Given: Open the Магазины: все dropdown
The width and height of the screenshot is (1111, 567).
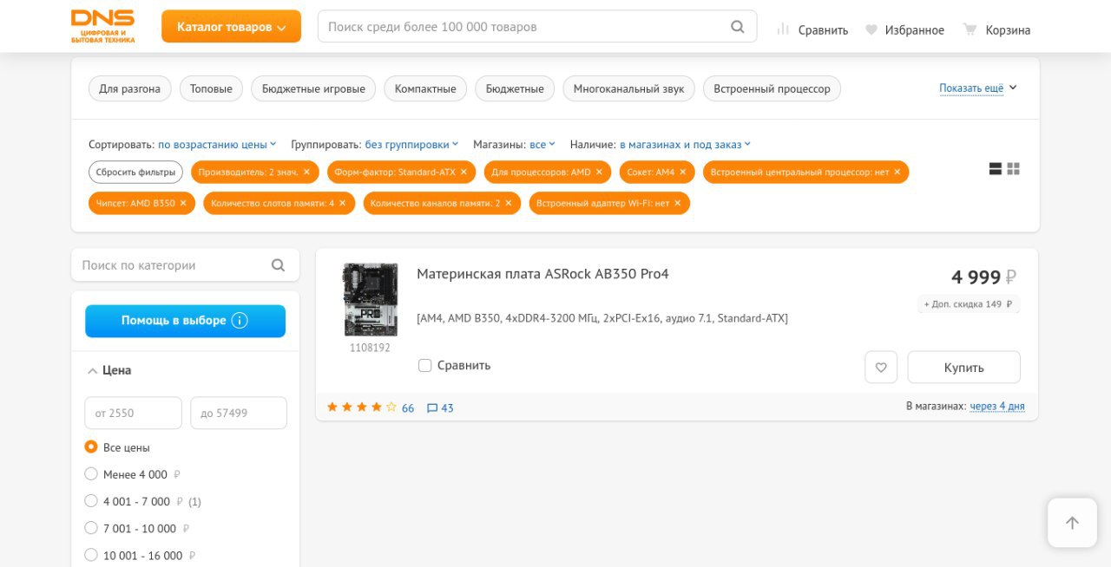Looking at the screenshot, I should click(542, 145).
